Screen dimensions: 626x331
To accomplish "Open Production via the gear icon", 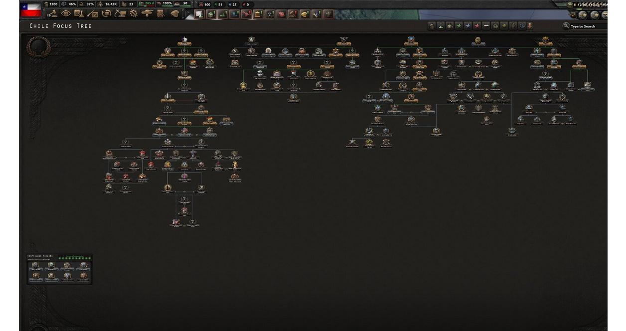I will click(133, 13).
